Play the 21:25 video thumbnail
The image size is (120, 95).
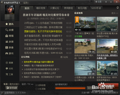pyautogui.click(x=85, y=68)
